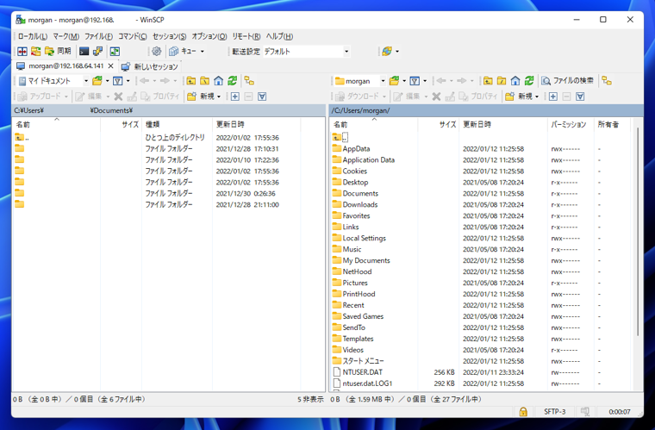Select NTUSER.DAT file in remote panel

(362, 372)
